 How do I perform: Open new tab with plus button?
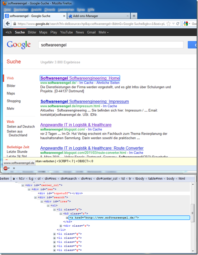pyautogui.click(x=134, y=16)
